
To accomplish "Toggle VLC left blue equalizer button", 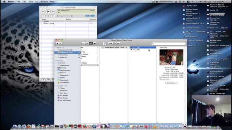I will click(87, 16).
